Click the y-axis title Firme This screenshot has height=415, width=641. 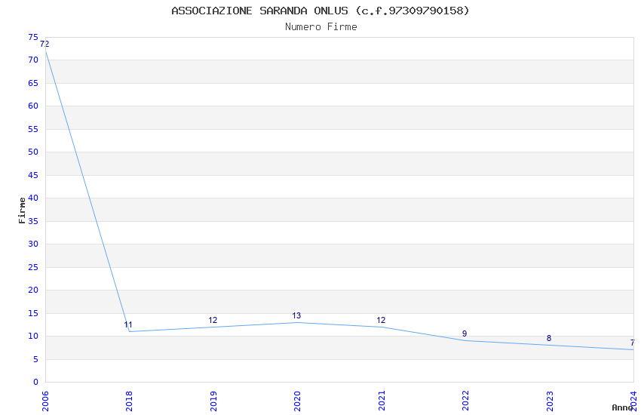coord(22,211)
